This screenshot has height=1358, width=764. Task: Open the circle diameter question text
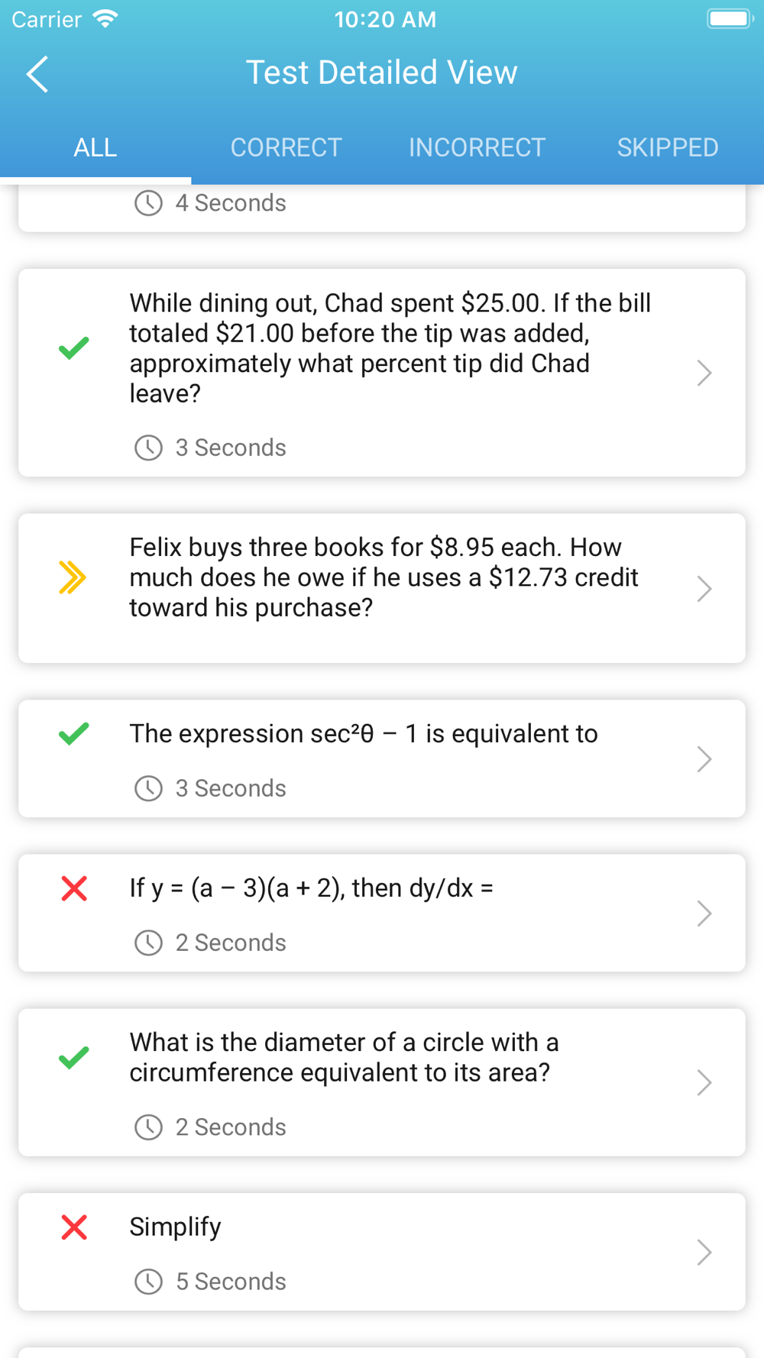[x=344, y=1058]
